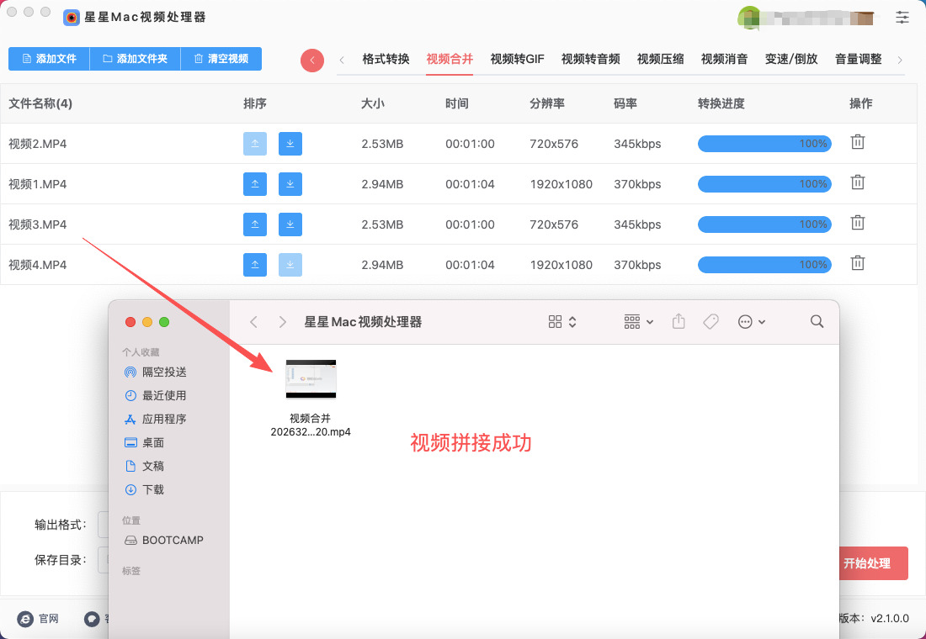Click version text v2.1.0.0

pos(890,618)
